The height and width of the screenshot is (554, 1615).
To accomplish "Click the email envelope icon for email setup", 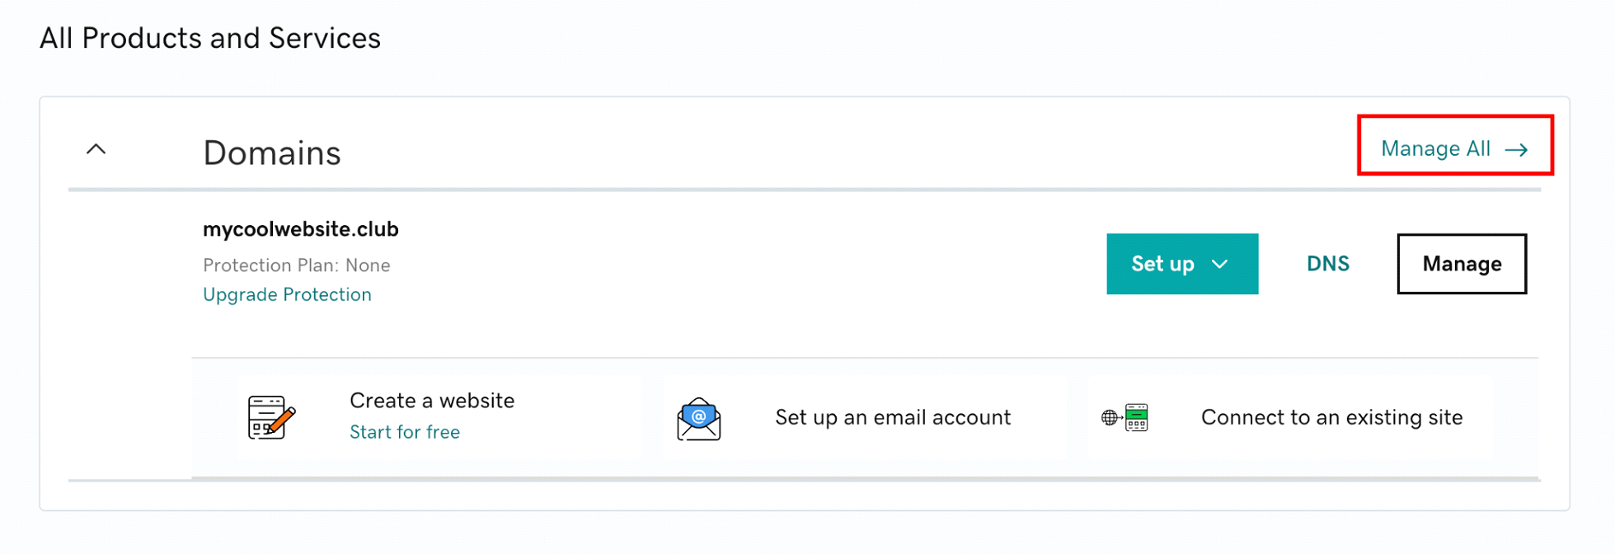I will coord(698,418).
